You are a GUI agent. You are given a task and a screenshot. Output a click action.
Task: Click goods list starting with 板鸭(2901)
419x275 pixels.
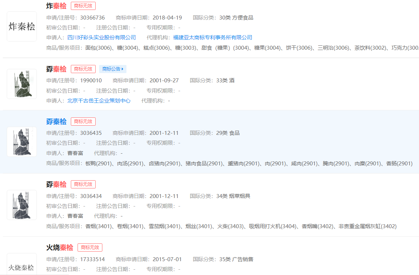pos(249,163)
